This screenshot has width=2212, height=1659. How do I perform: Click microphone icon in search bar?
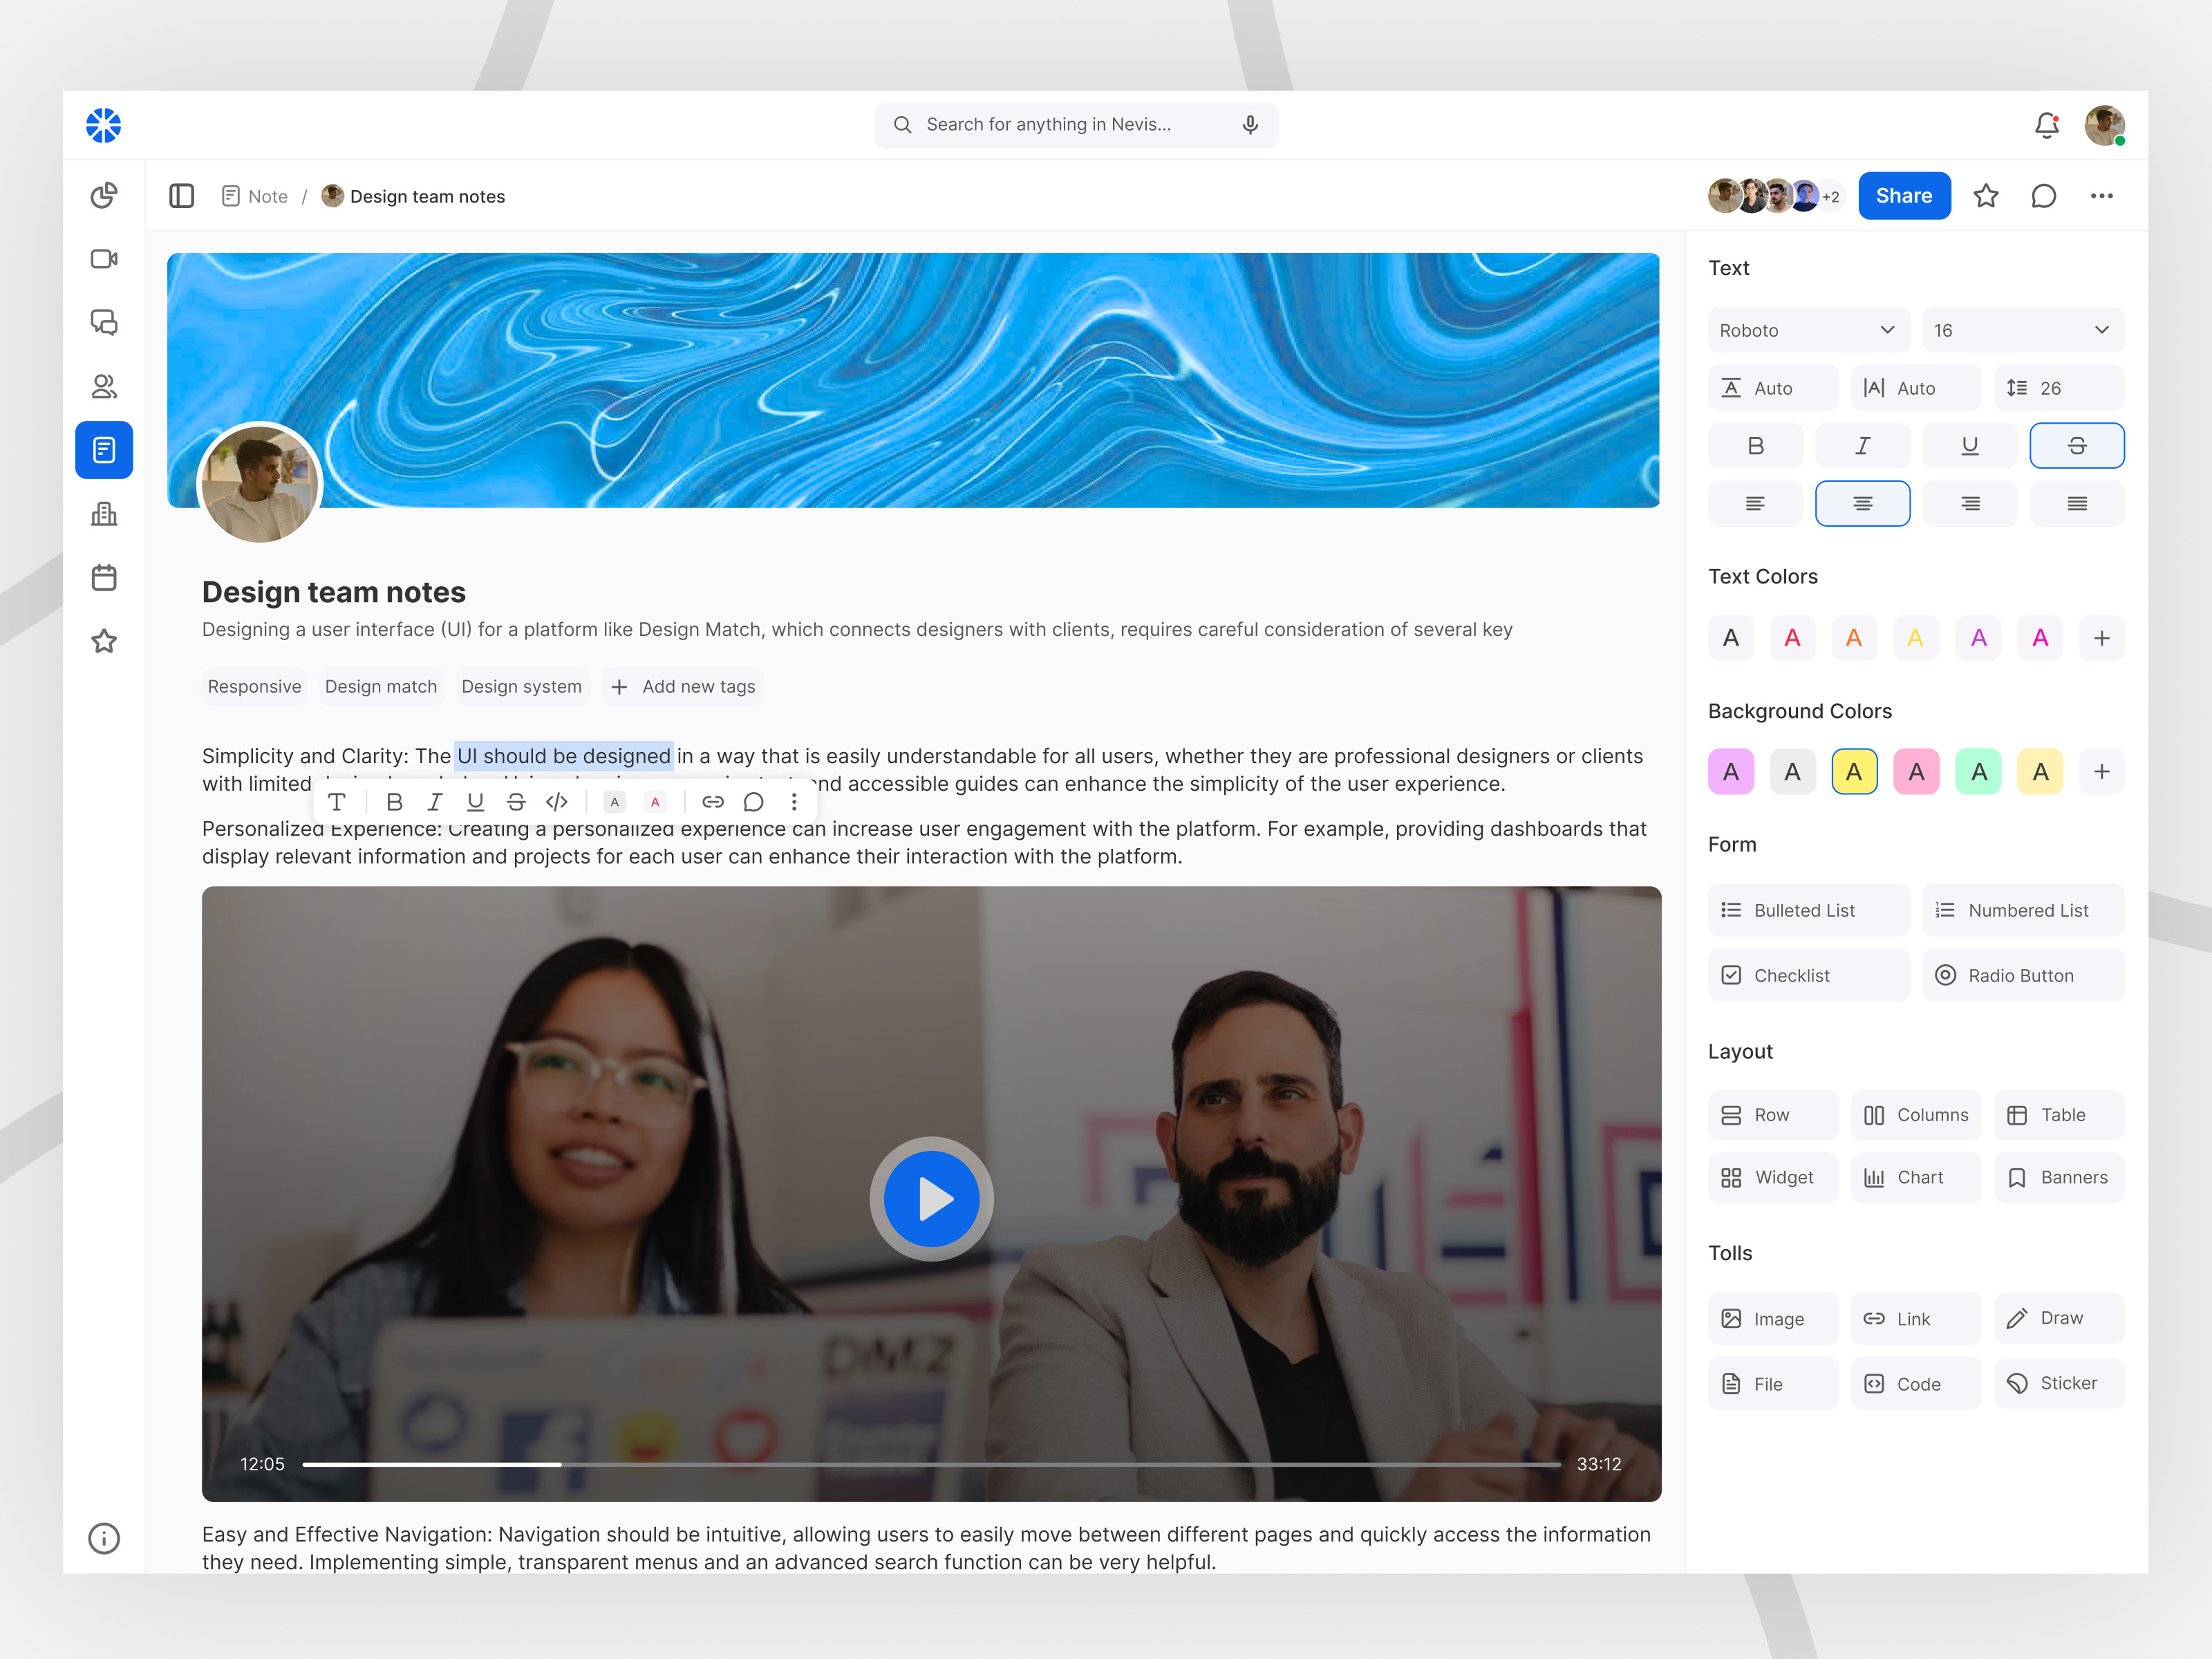[1250, 125]
